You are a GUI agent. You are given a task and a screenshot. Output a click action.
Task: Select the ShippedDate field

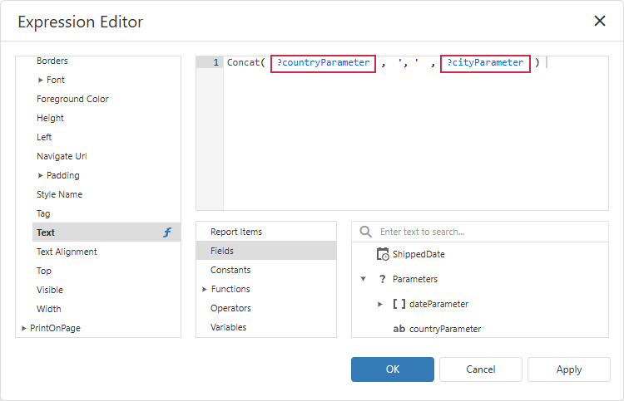[418, 254]
